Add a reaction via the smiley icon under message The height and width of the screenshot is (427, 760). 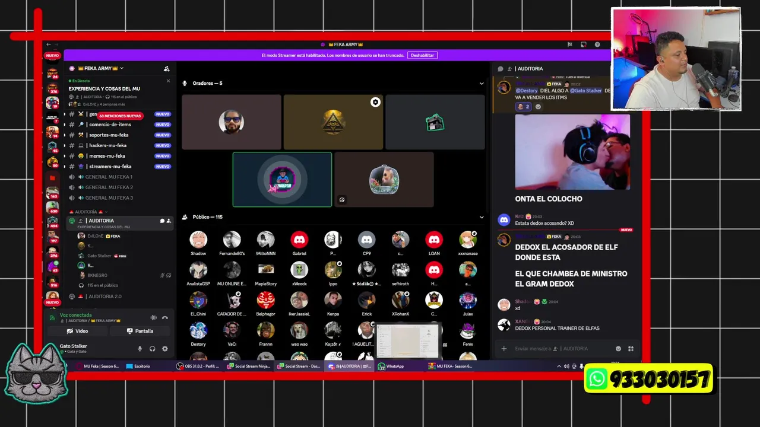[538, 107]
